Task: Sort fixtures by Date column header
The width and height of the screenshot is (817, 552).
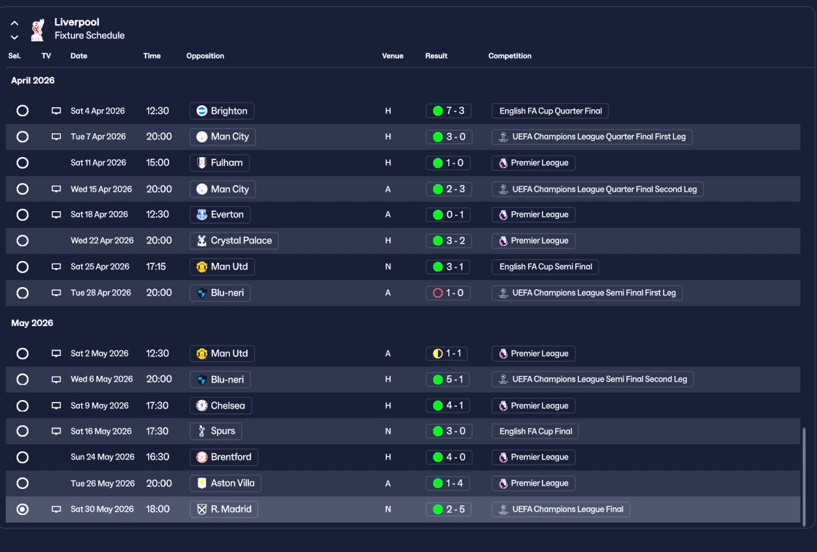Action: (79, 56)
